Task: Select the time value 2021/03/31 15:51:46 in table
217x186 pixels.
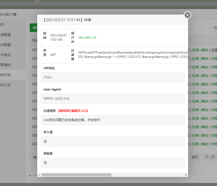Action: pyautogui.click(x=58, y=37)
